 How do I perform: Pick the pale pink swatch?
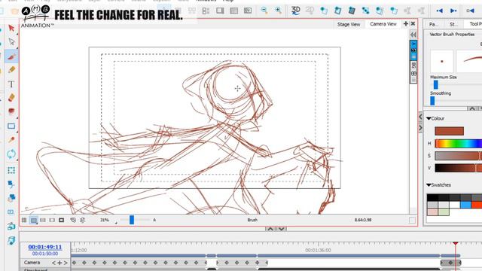coord(432,212)
